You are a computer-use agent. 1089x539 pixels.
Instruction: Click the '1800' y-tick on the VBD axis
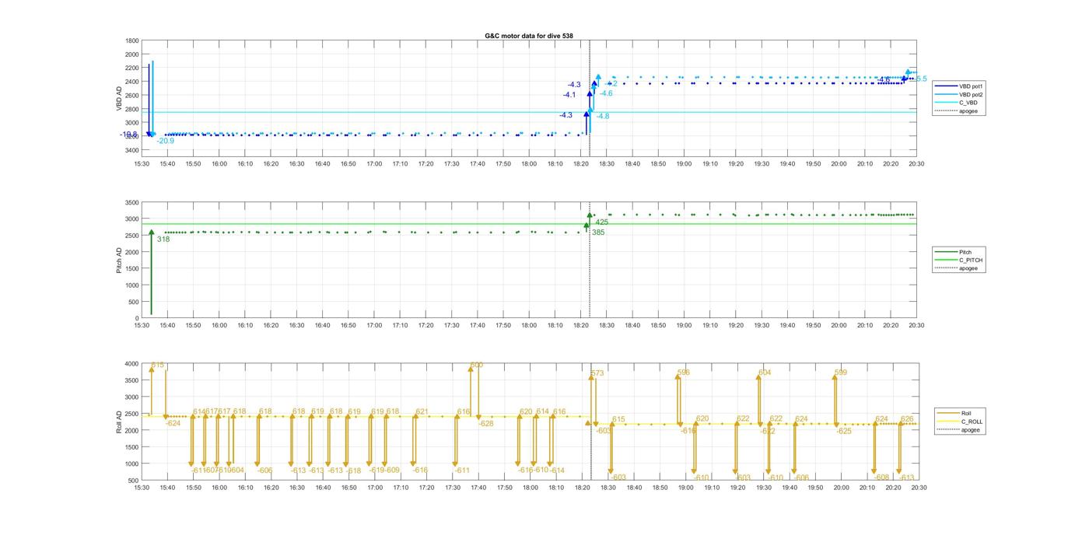click(131, 40)
